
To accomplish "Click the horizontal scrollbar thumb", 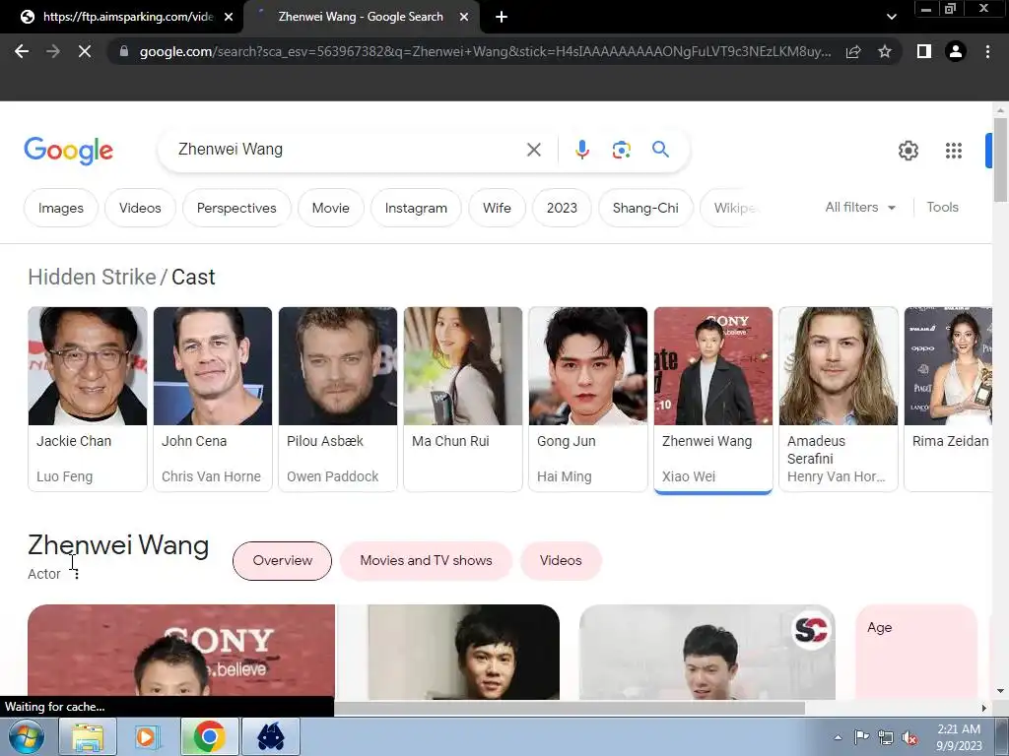I will coord(570,708).
